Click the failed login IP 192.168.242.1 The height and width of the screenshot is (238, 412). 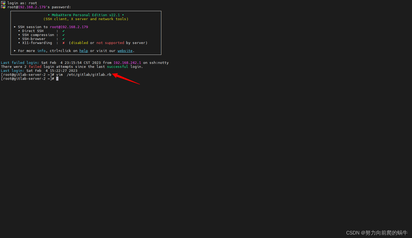127,63
